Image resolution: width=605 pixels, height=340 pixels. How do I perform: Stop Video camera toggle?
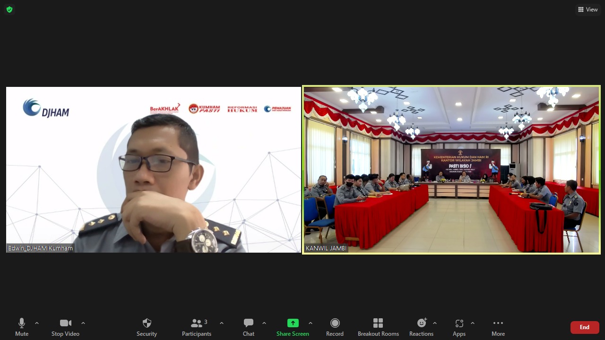pyautogui.click(x=65, y=327)
